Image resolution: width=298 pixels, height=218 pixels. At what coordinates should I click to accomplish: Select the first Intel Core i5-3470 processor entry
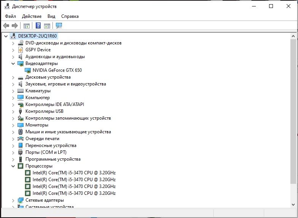click(74, 173)
